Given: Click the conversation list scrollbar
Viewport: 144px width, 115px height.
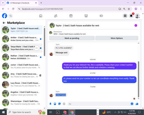Looking at the screenshot, I should pos(44,42).
